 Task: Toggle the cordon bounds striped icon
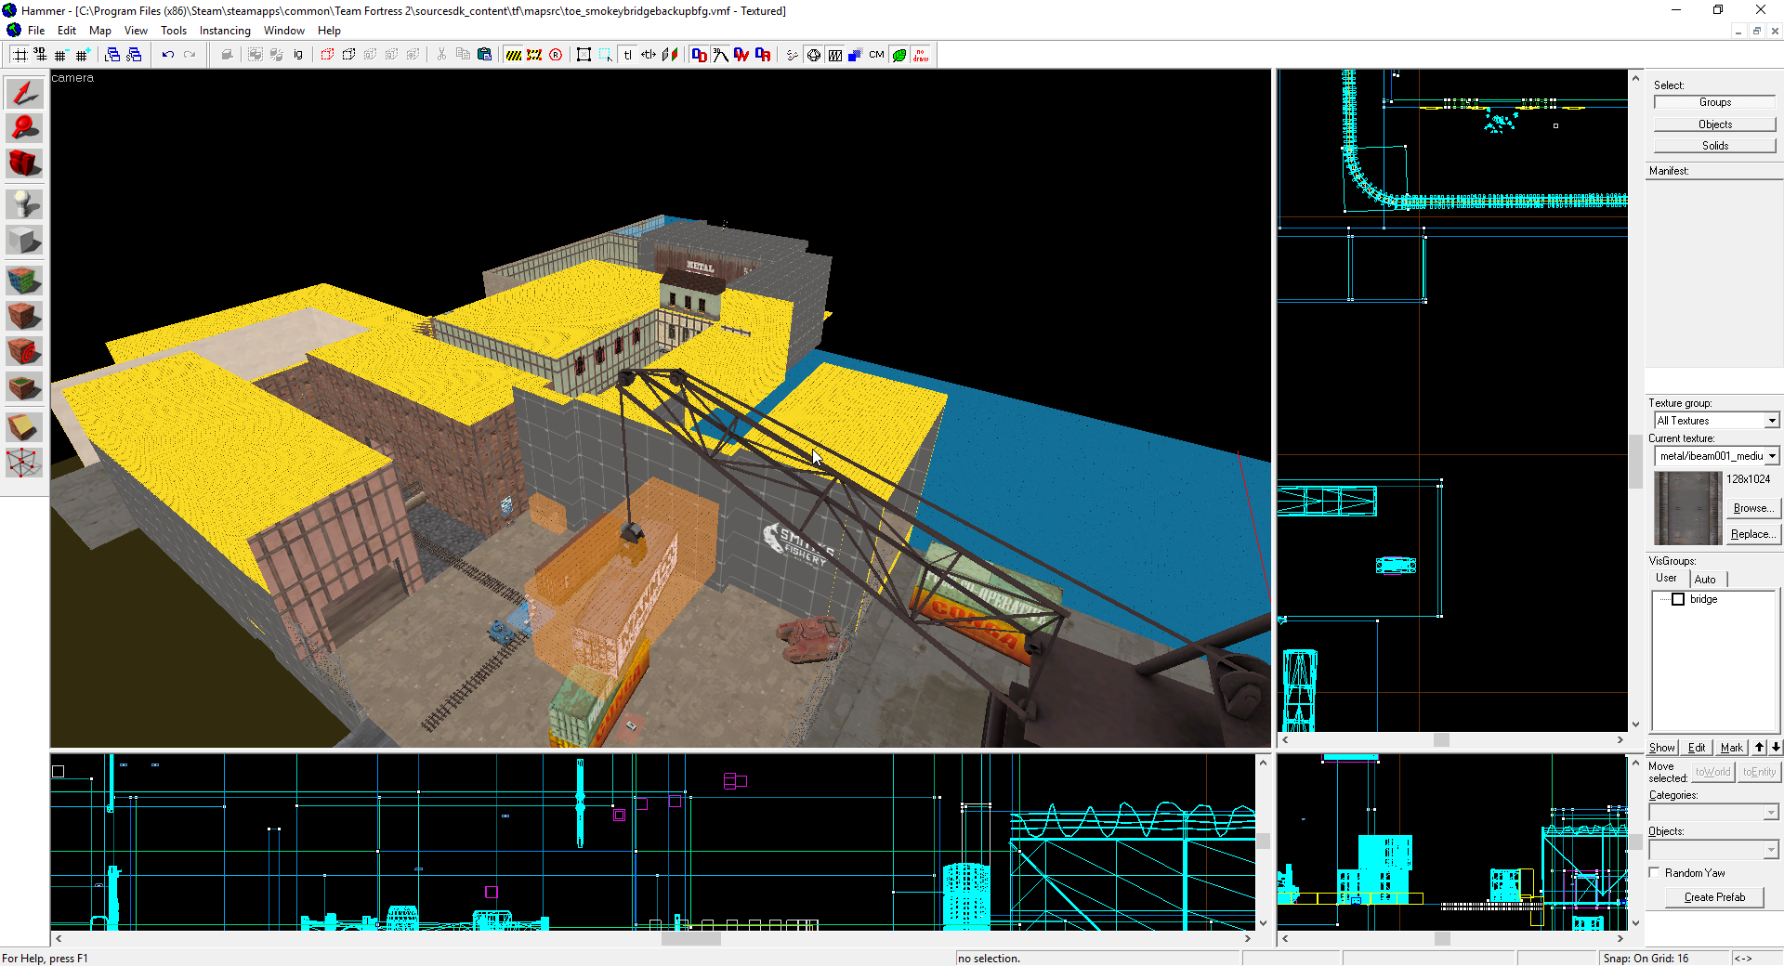[513, 55]
